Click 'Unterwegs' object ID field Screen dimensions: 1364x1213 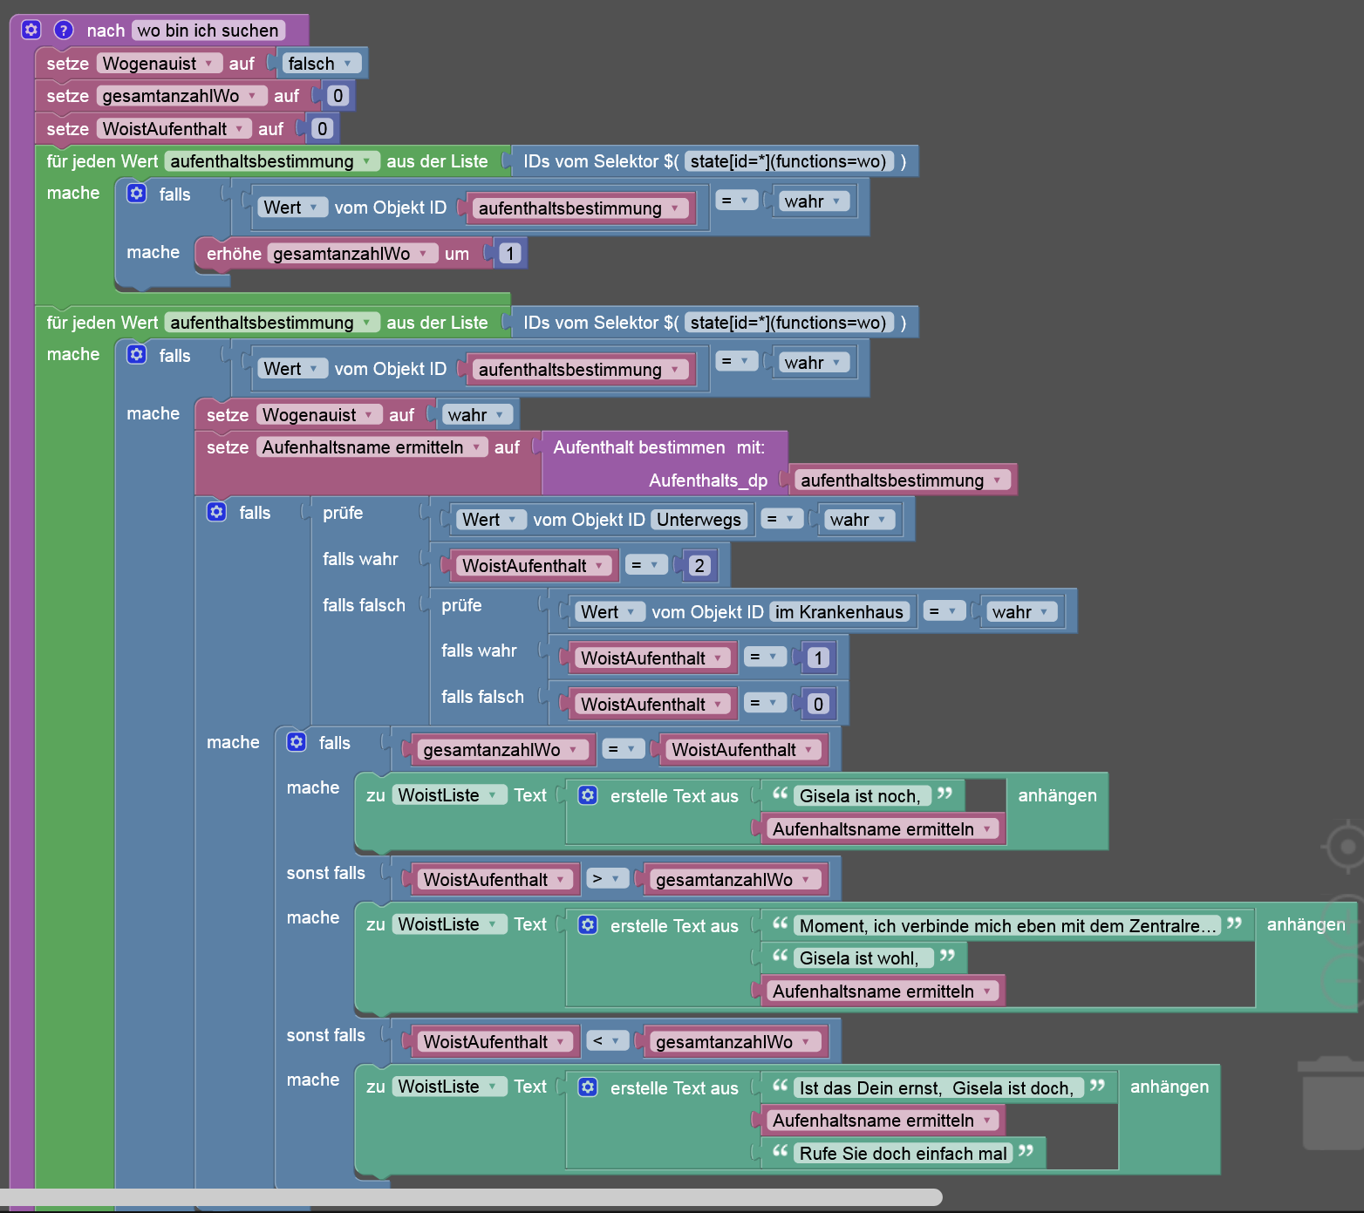click(699, 519)
